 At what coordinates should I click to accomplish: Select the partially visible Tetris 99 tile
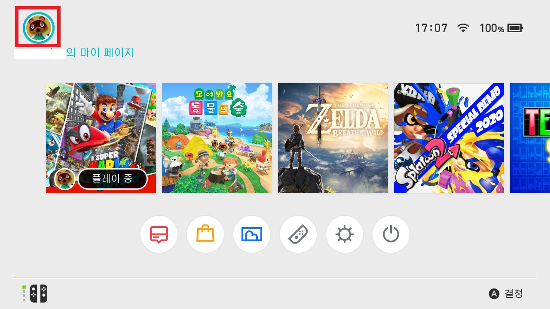click(x=530, y=138)
